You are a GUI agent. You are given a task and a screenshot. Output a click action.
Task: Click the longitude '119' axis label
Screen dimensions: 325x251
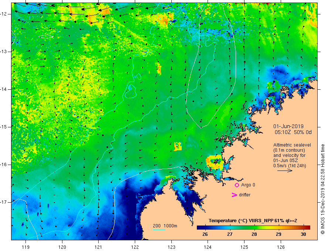[26, 247]
